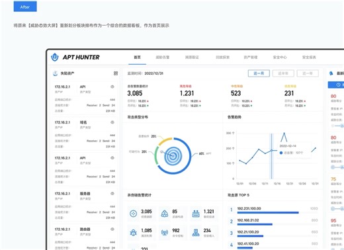Open the 资产管理 tab
344x250 pixels.
(x=251, y=58)
